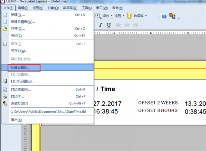This screenshot has height=151, width=206.
Task: Open the 工具(L) menu in menu bar
Action: pyautogui.click(x=87, y=8)
